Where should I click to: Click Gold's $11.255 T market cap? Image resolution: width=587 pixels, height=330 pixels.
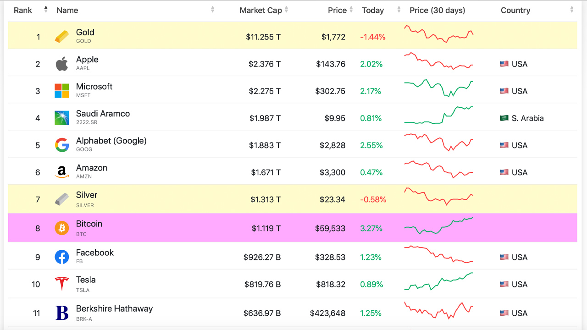(263, 37)
